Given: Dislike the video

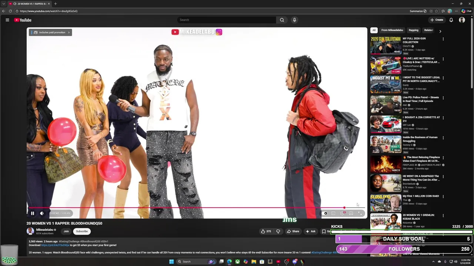Looking at the screenshot, I should pos(278,231).
